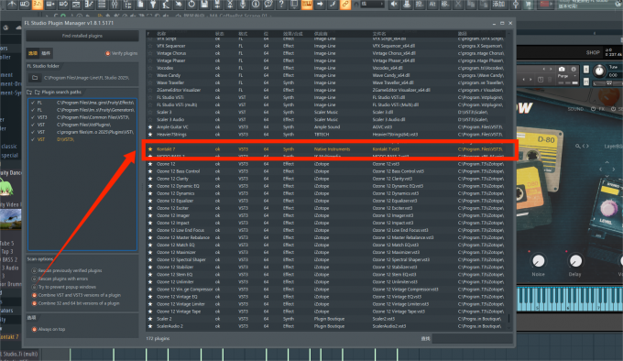Select Kontakt 7 channel in the left channel list
The width and height of the screenshot is (623, 361).
pos(9,337)
